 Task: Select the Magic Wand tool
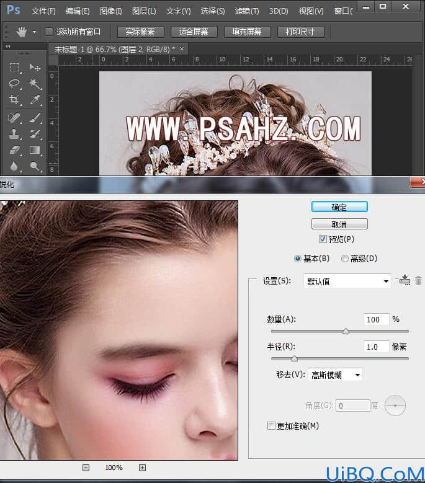coord(35,83)
